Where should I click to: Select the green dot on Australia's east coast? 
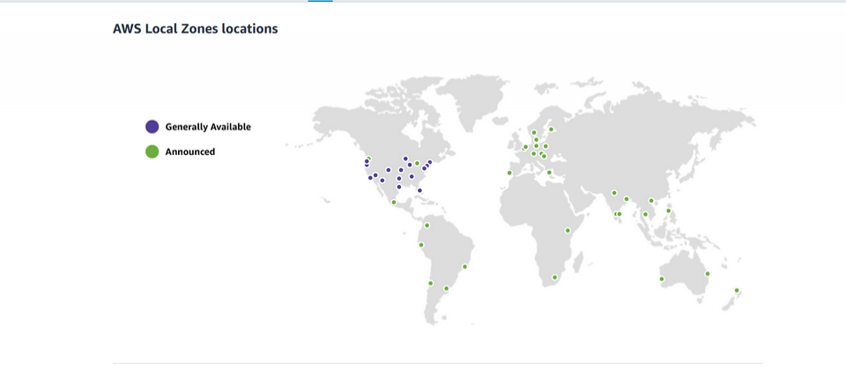coord(708,273)
